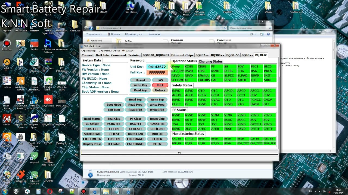Viewport: 348px width, 195px height.
Task: Click the Boot Mode button
Action: (114, 105)
